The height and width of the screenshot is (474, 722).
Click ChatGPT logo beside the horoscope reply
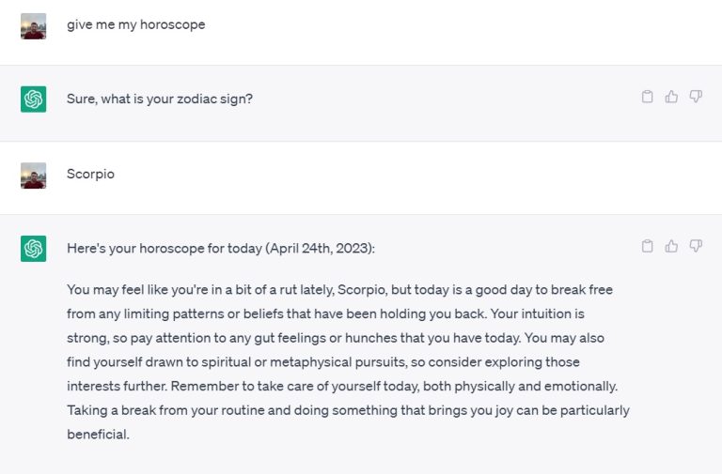[33, 249]
